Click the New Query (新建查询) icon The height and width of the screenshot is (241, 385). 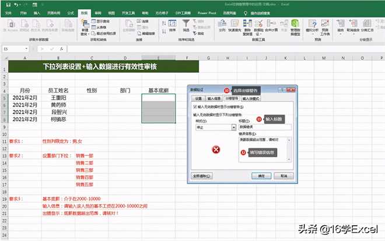point(85,23)
